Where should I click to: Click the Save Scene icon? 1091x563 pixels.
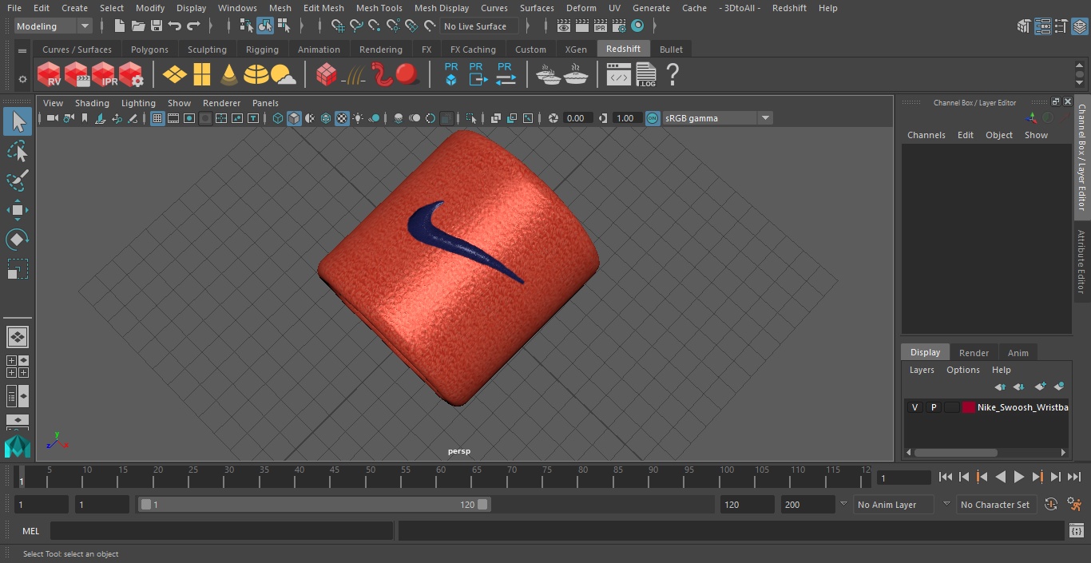tap(157, 26)
